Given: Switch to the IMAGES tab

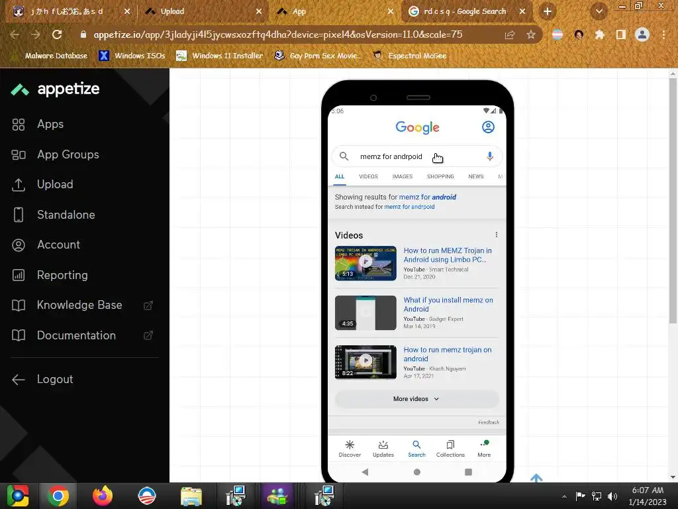Looking at the screenshot, I should click(x=403, y=176).
